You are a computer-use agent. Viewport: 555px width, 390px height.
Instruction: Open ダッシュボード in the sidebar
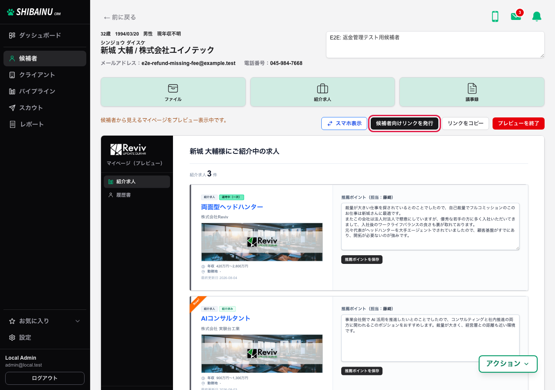45,35
